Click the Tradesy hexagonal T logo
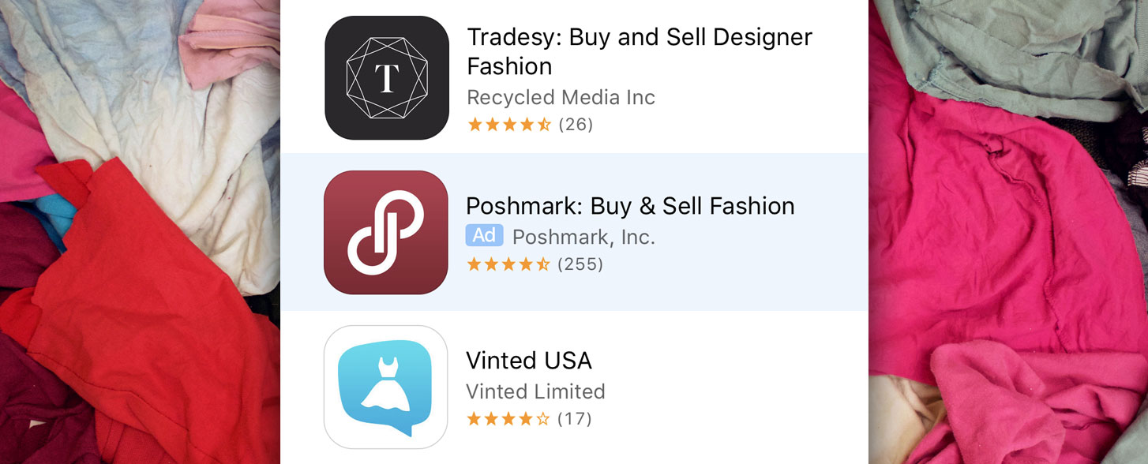The image size is (1148, 464). coord(386,77)
